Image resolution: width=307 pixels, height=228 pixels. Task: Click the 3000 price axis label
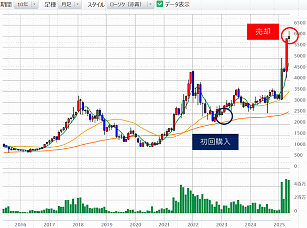click(300, 100)
